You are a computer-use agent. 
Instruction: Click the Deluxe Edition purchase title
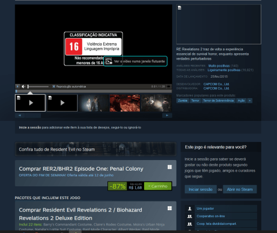[80, 214]
